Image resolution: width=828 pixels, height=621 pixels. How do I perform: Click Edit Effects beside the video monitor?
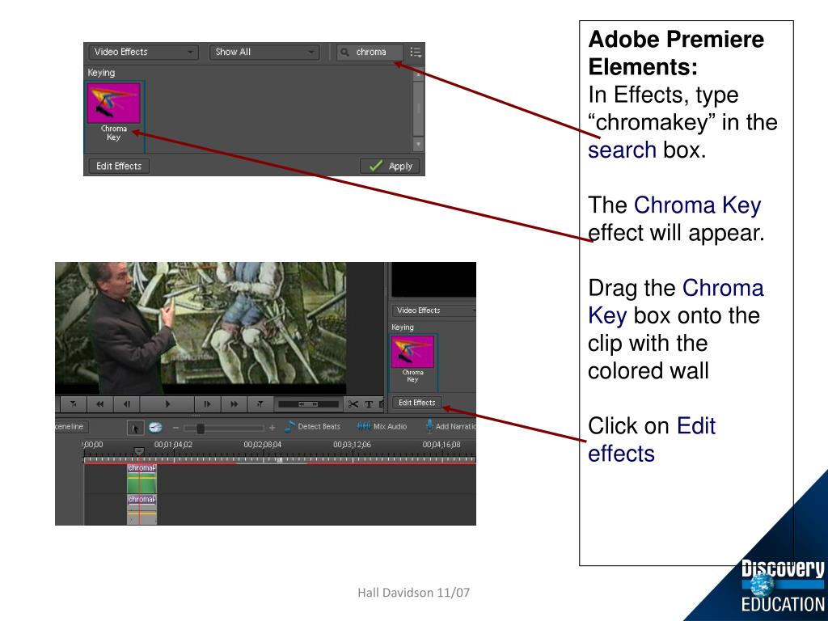click(x=416, y=403)
